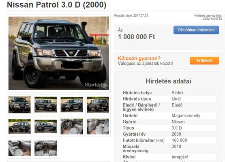Select the second thumbnail in the second row
Image resolution: width=225 pixels, height=162 pixels.
[46, 126]
